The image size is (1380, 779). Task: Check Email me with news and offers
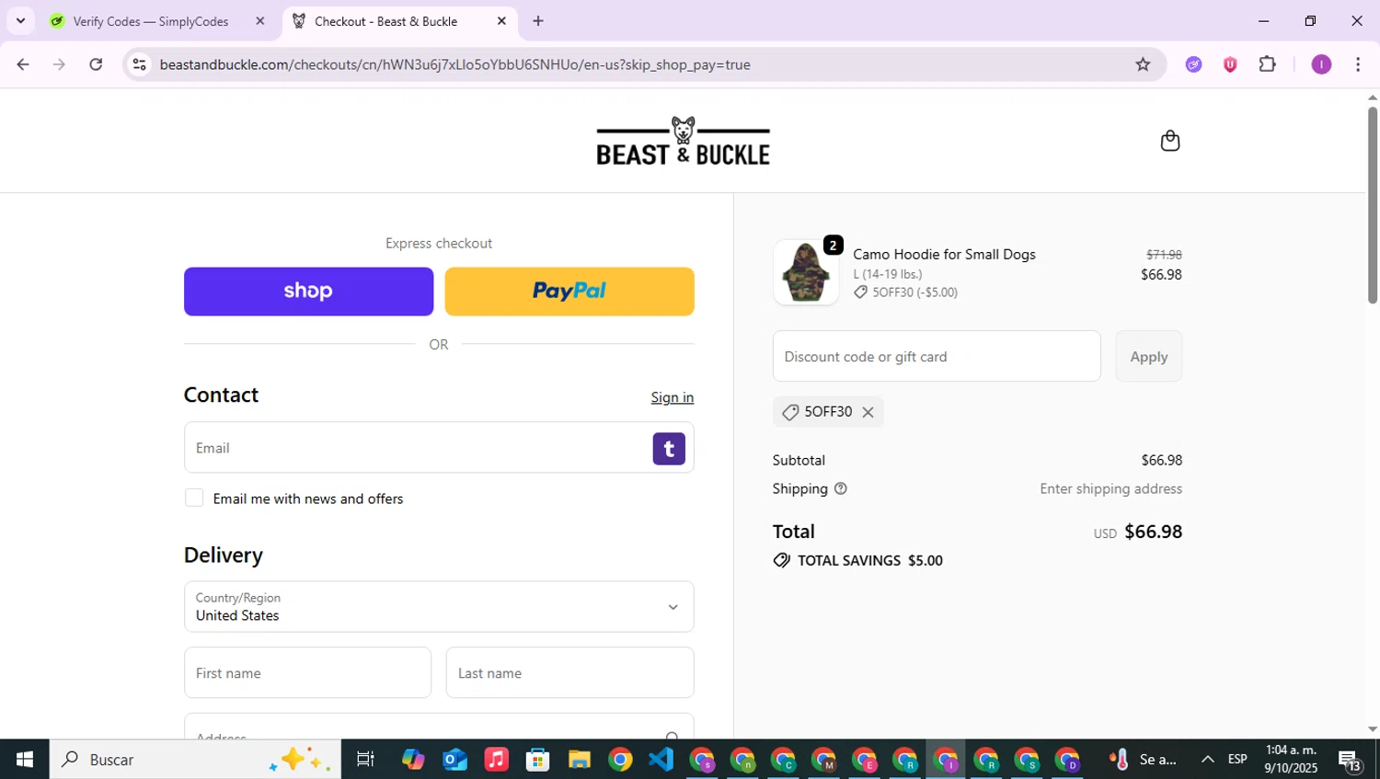(x=194, y=498)
